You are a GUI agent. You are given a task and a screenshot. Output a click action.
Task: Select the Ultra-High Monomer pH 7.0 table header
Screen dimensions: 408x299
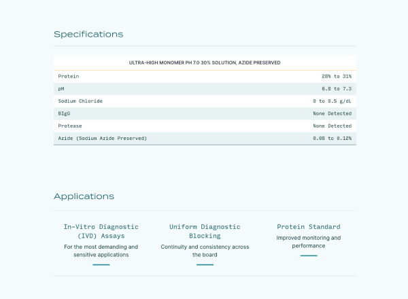[x=205, y=63]
